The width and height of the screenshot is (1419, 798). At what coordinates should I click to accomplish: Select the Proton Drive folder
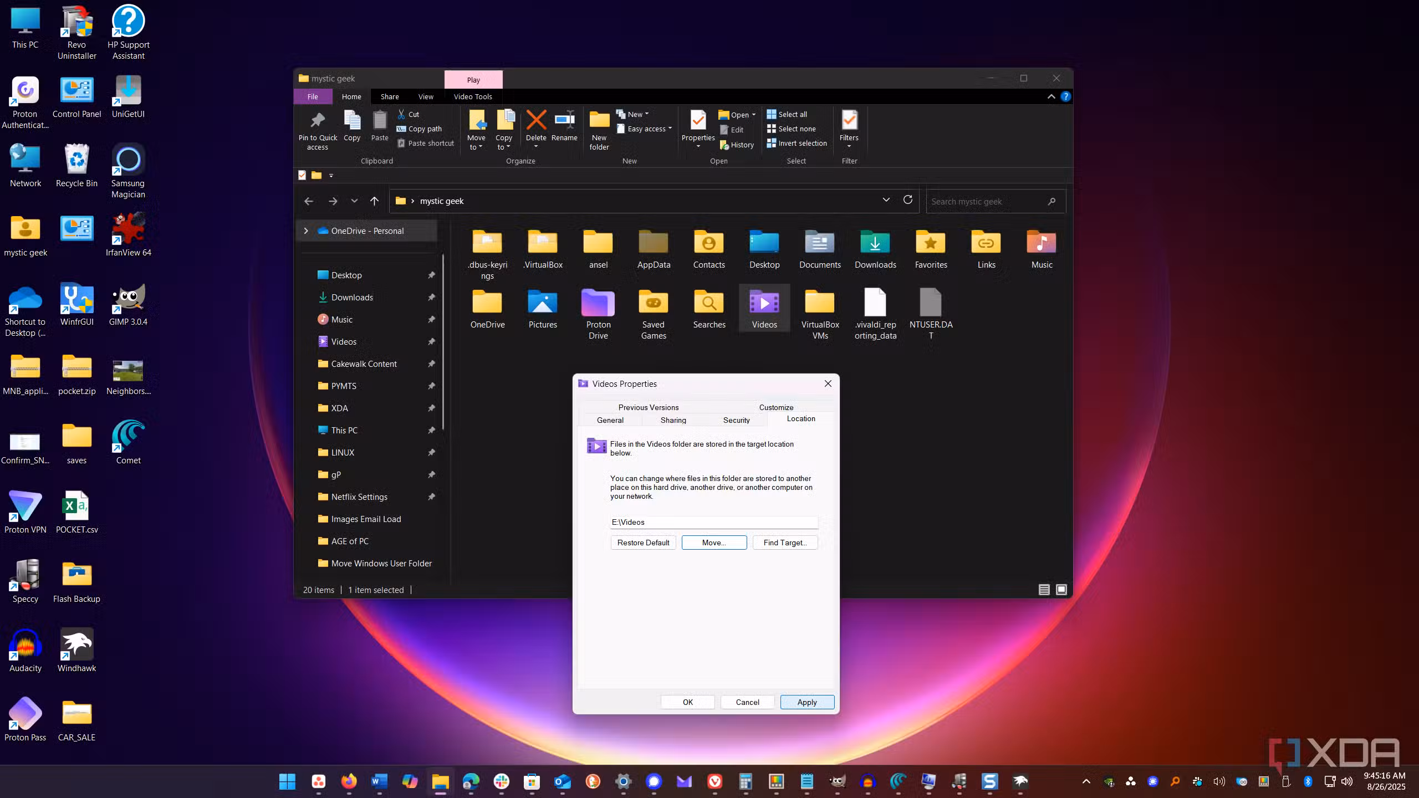pyautogui.click(x=598, y=314)
